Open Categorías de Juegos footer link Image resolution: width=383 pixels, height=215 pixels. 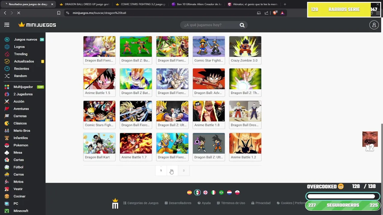tap(141, 203)
